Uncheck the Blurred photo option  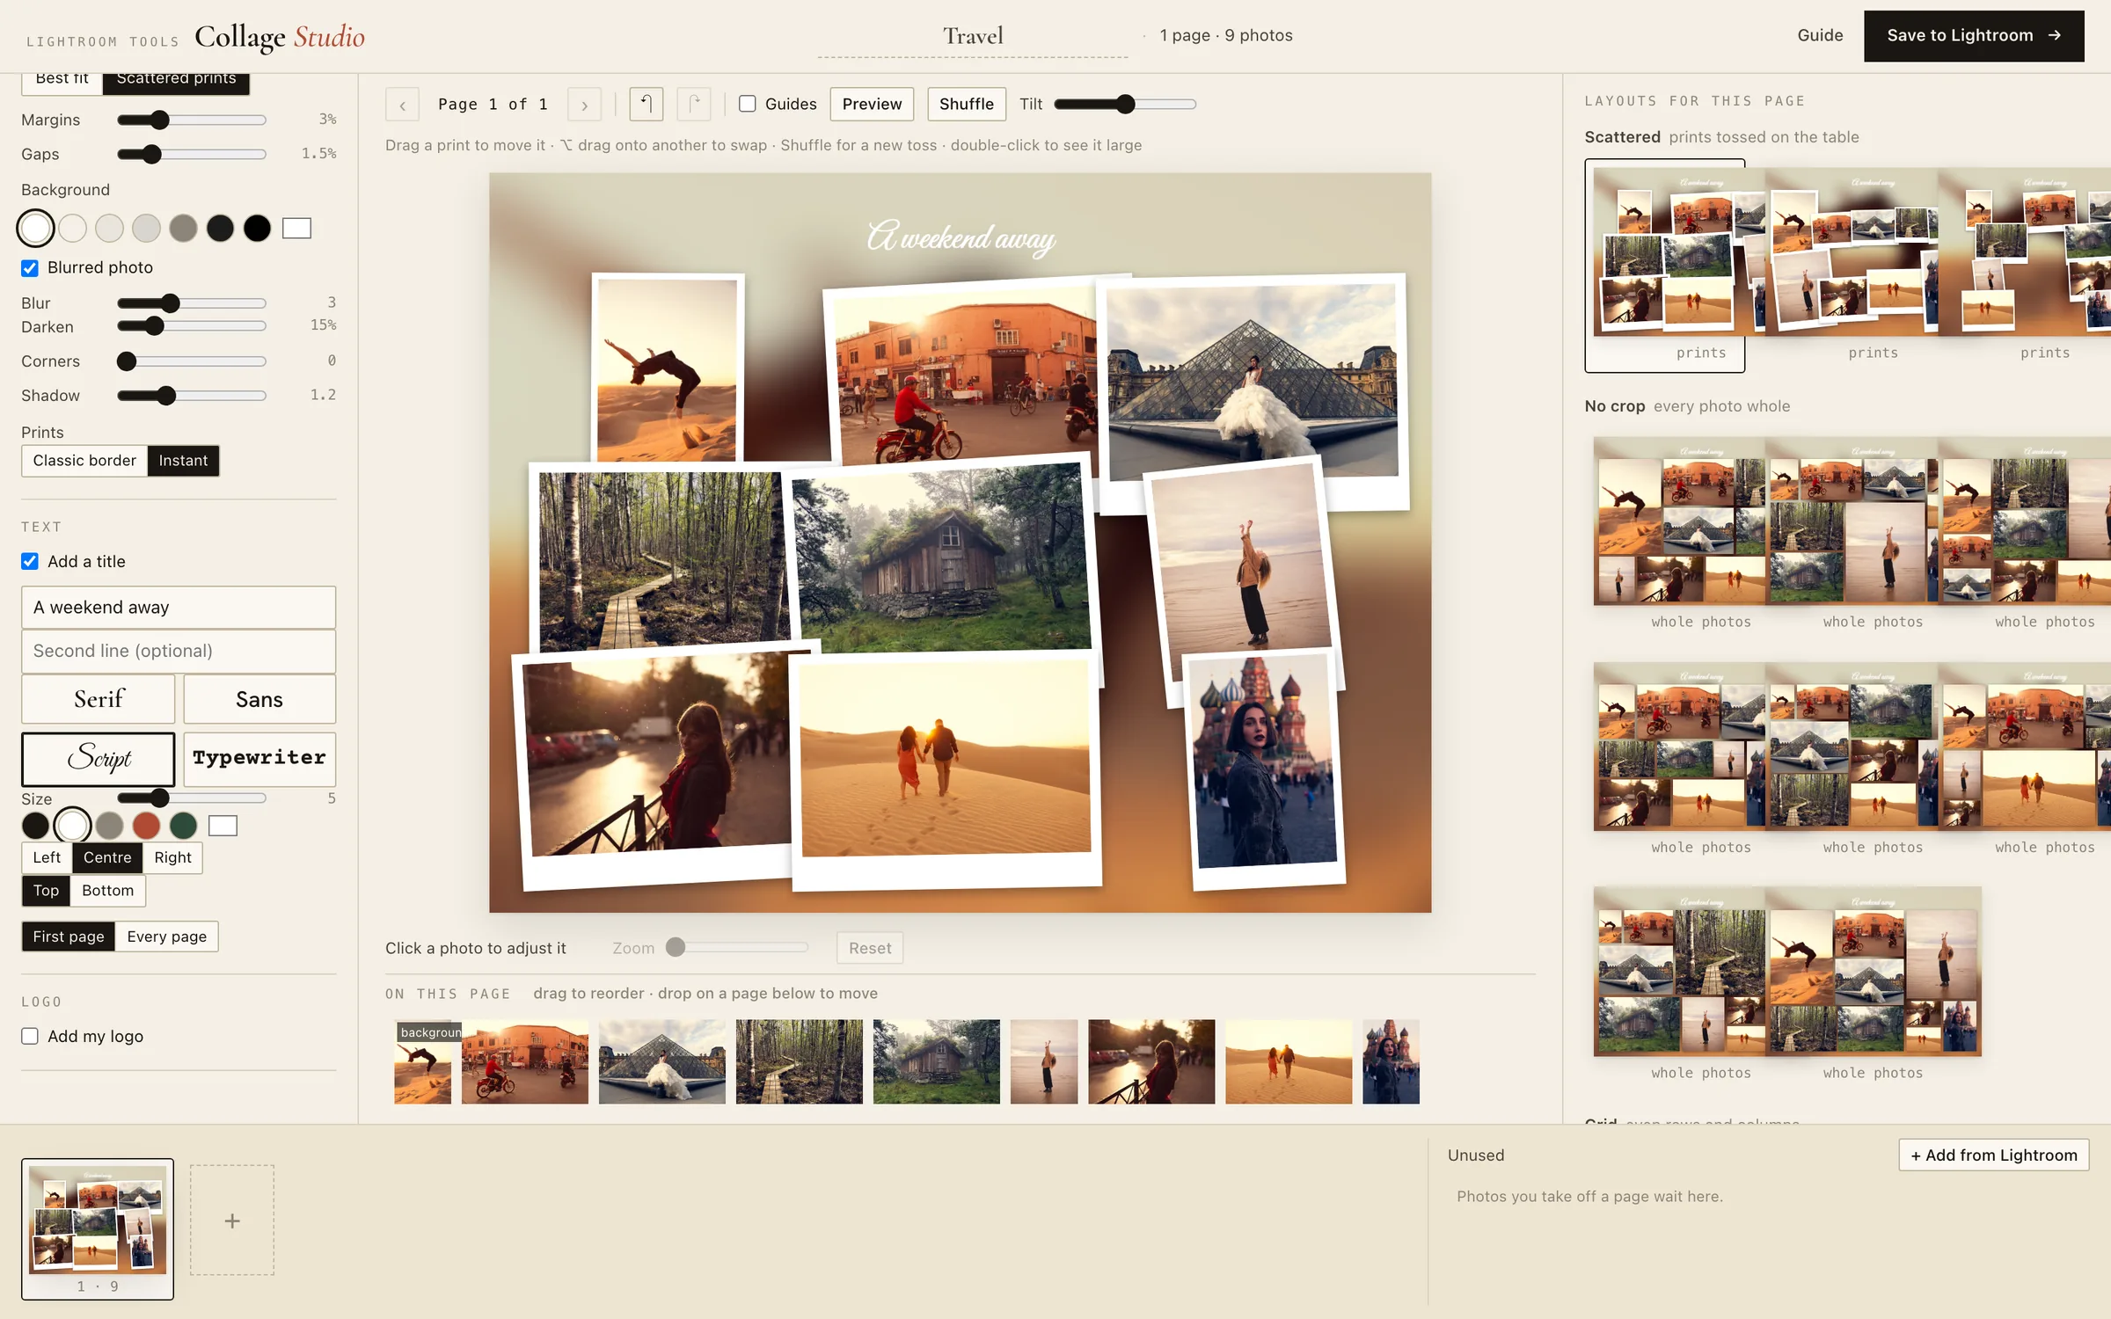pos(30,268)
